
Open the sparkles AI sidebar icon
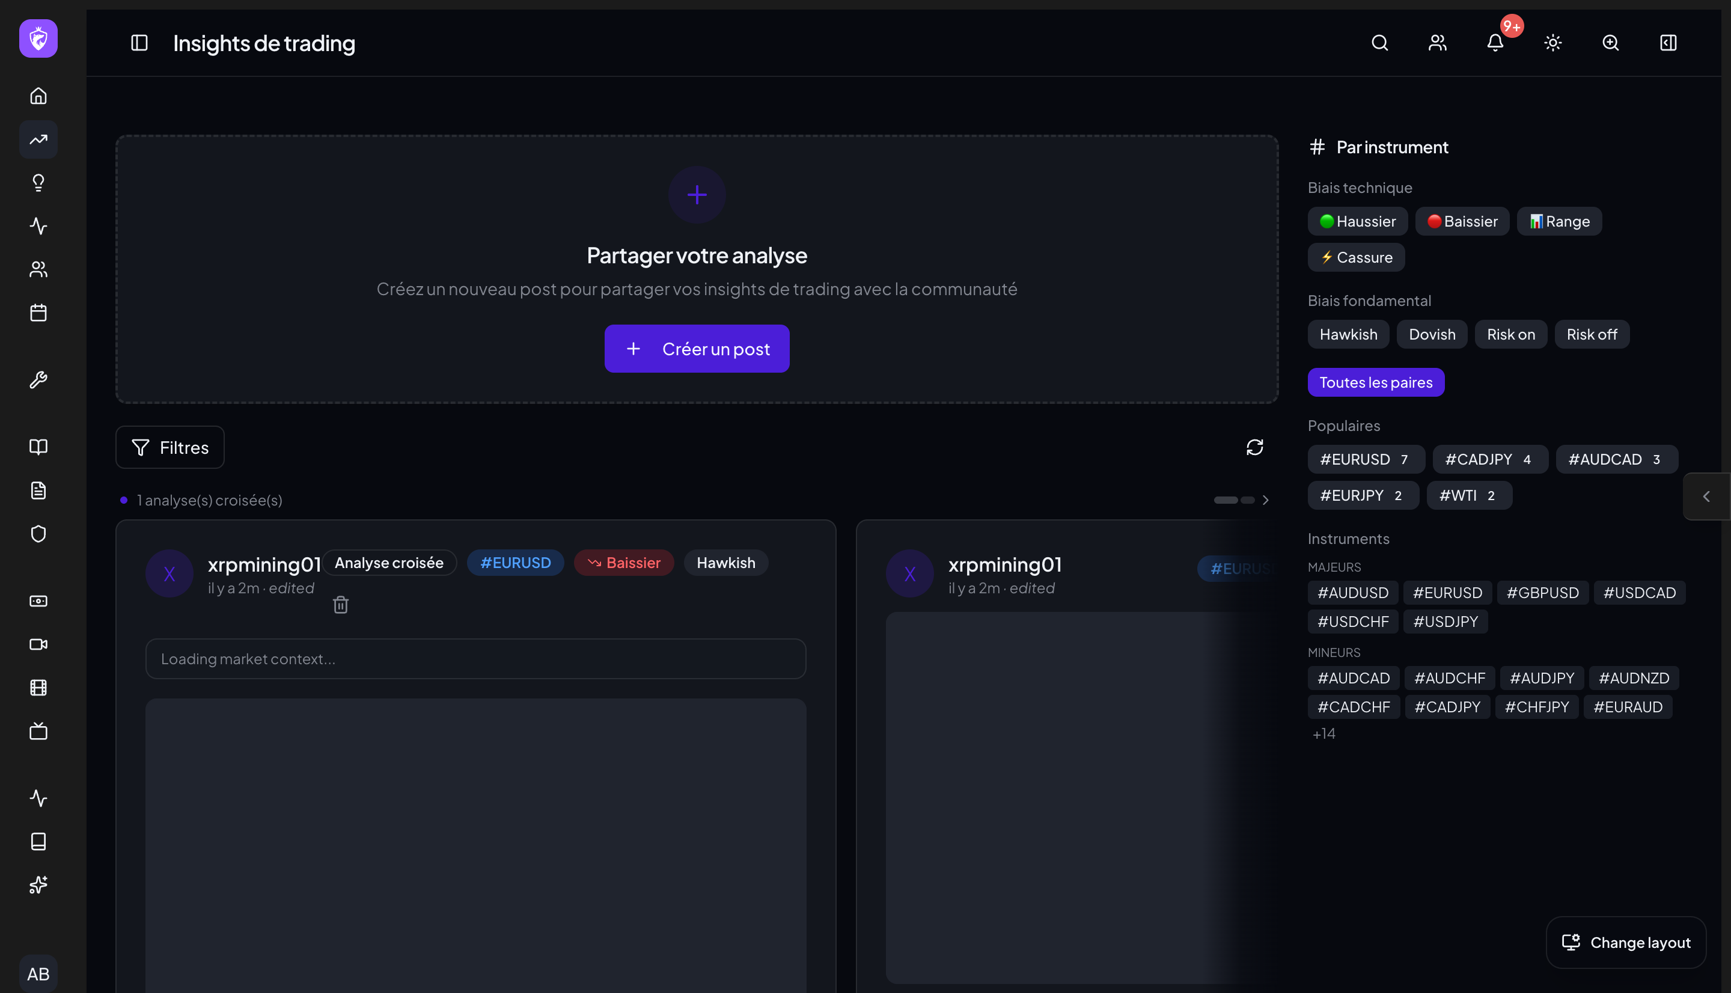click(x=38, y=885)
